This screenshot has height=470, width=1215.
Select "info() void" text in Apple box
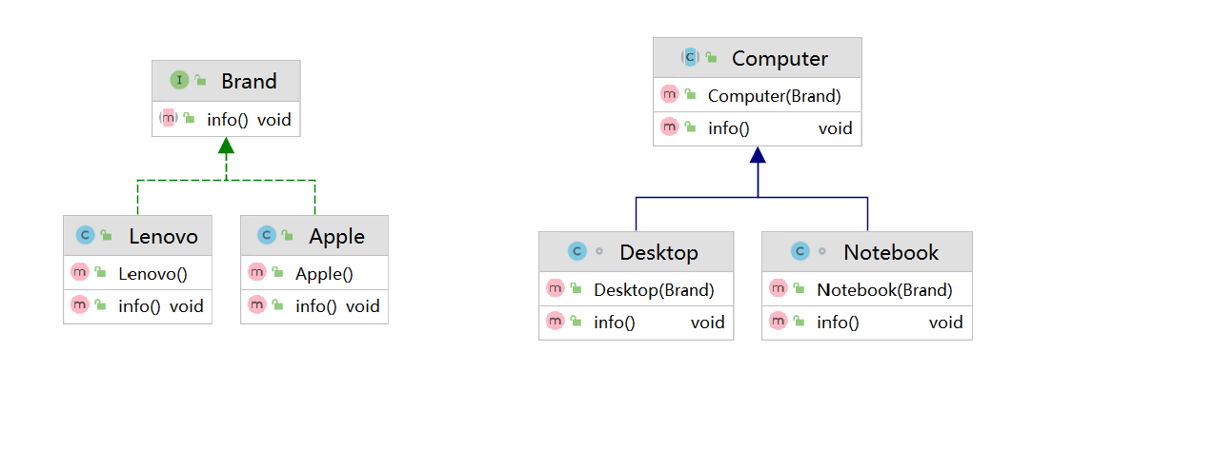pos(337,306)
